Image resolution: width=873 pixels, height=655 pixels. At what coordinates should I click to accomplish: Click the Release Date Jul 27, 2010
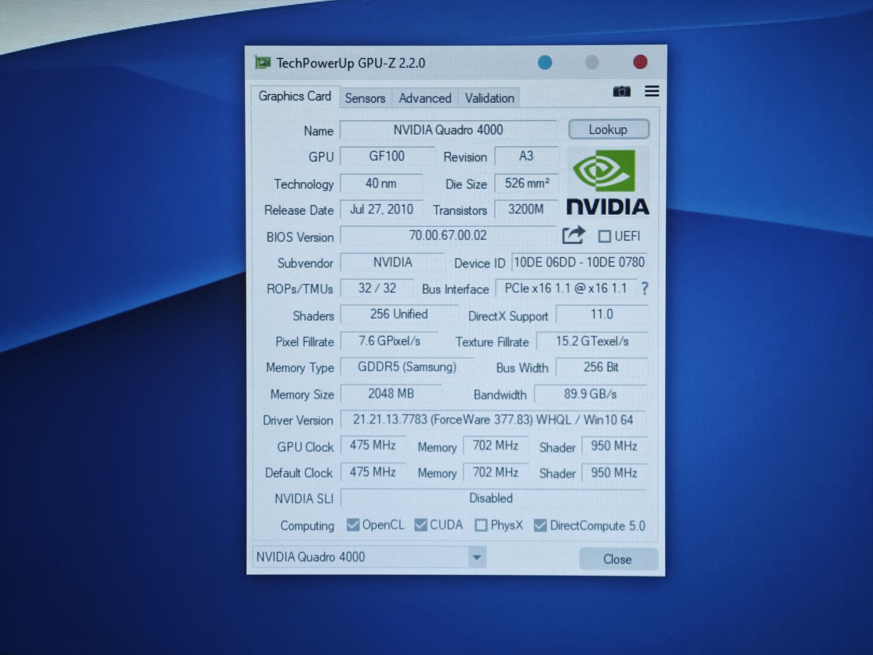click(x=381, y=209)
